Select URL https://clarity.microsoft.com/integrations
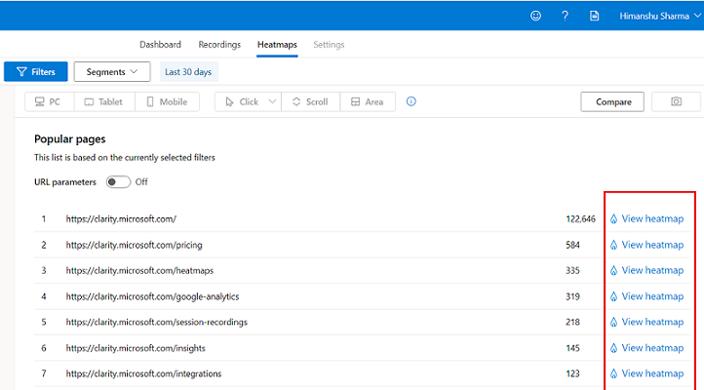This screenshot has height=390, width=704. (x=143, y=373)
